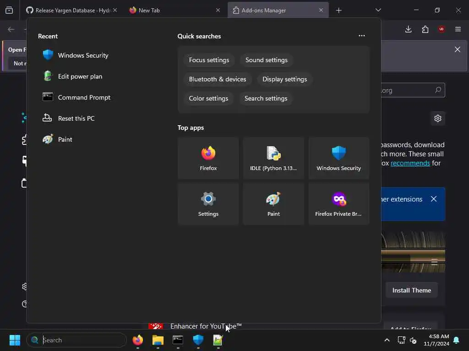Screen dimensions: 469x351
Task: Launch Firefox from Top apps
Action: tap(208, 158)
